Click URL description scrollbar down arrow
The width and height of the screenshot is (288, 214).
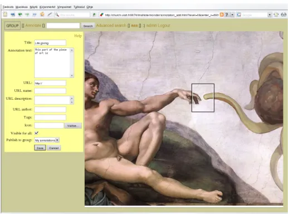72,102
